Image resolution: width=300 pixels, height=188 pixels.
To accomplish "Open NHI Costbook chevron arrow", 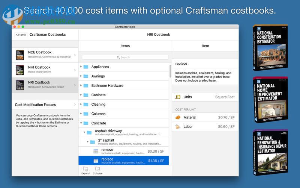I will point(75,70).
